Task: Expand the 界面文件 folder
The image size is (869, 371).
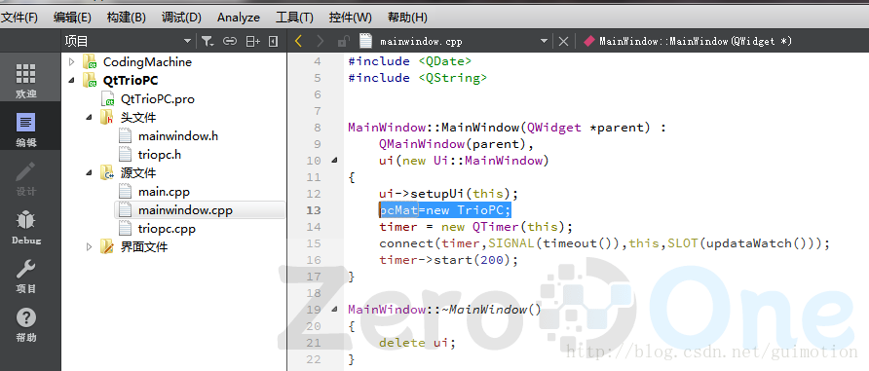Action: coord(90,246)
